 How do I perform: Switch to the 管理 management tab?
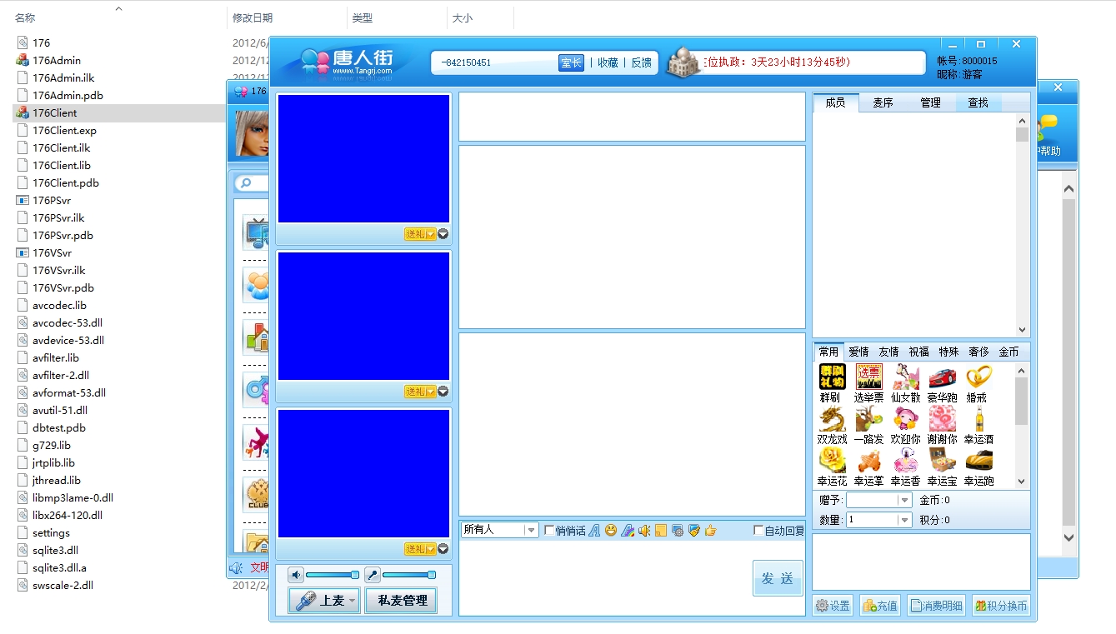pyautogui.click(x=931, y=102)
